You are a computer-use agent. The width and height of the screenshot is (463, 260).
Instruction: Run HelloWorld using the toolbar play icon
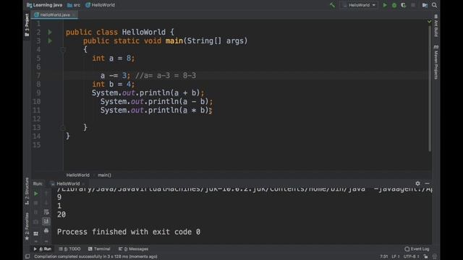tap(385, 5)
